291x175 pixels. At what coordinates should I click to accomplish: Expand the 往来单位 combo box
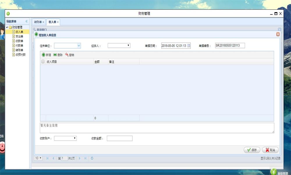(x=79, y=45)
